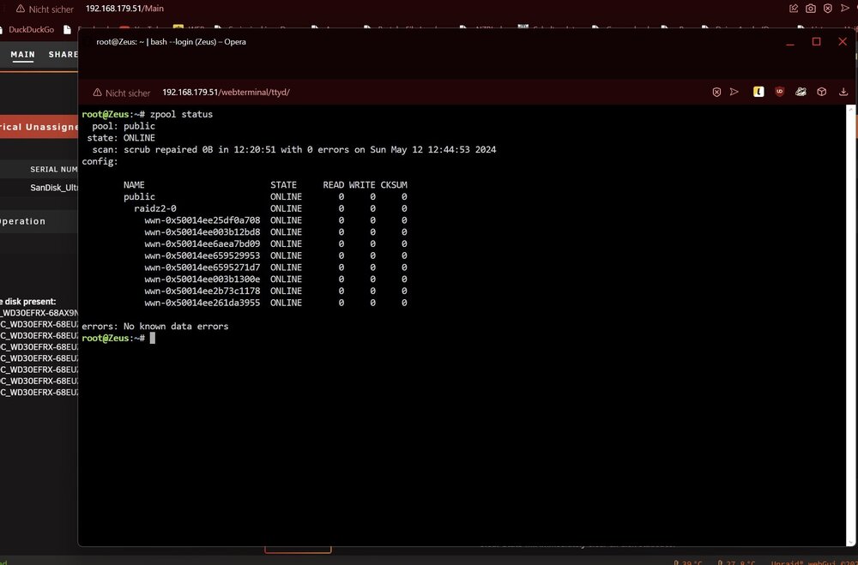The height and width of the screenshot is (565, 858).
Task: Open ad blocker shield in terminal window toolbar
Action: click(716, 93)
